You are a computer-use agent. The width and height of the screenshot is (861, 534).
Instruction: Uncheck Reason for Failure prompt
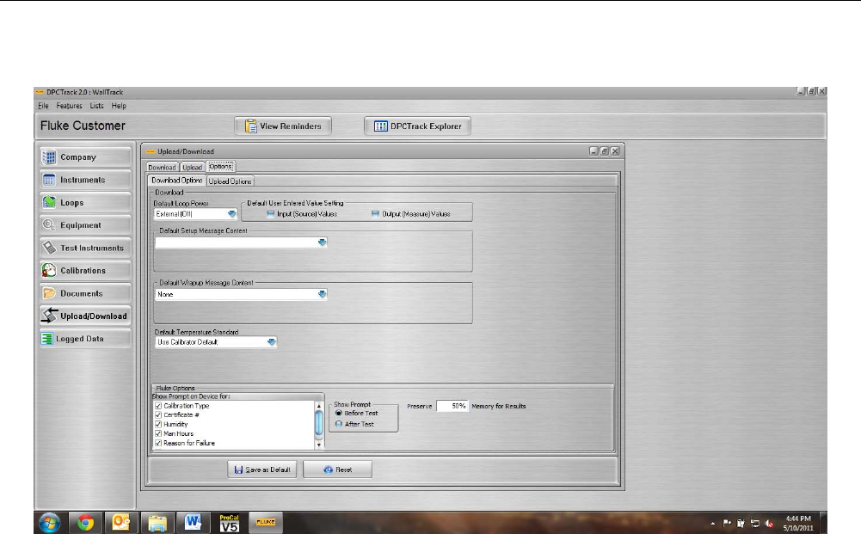pyautogui.click(x=158, y=443)
